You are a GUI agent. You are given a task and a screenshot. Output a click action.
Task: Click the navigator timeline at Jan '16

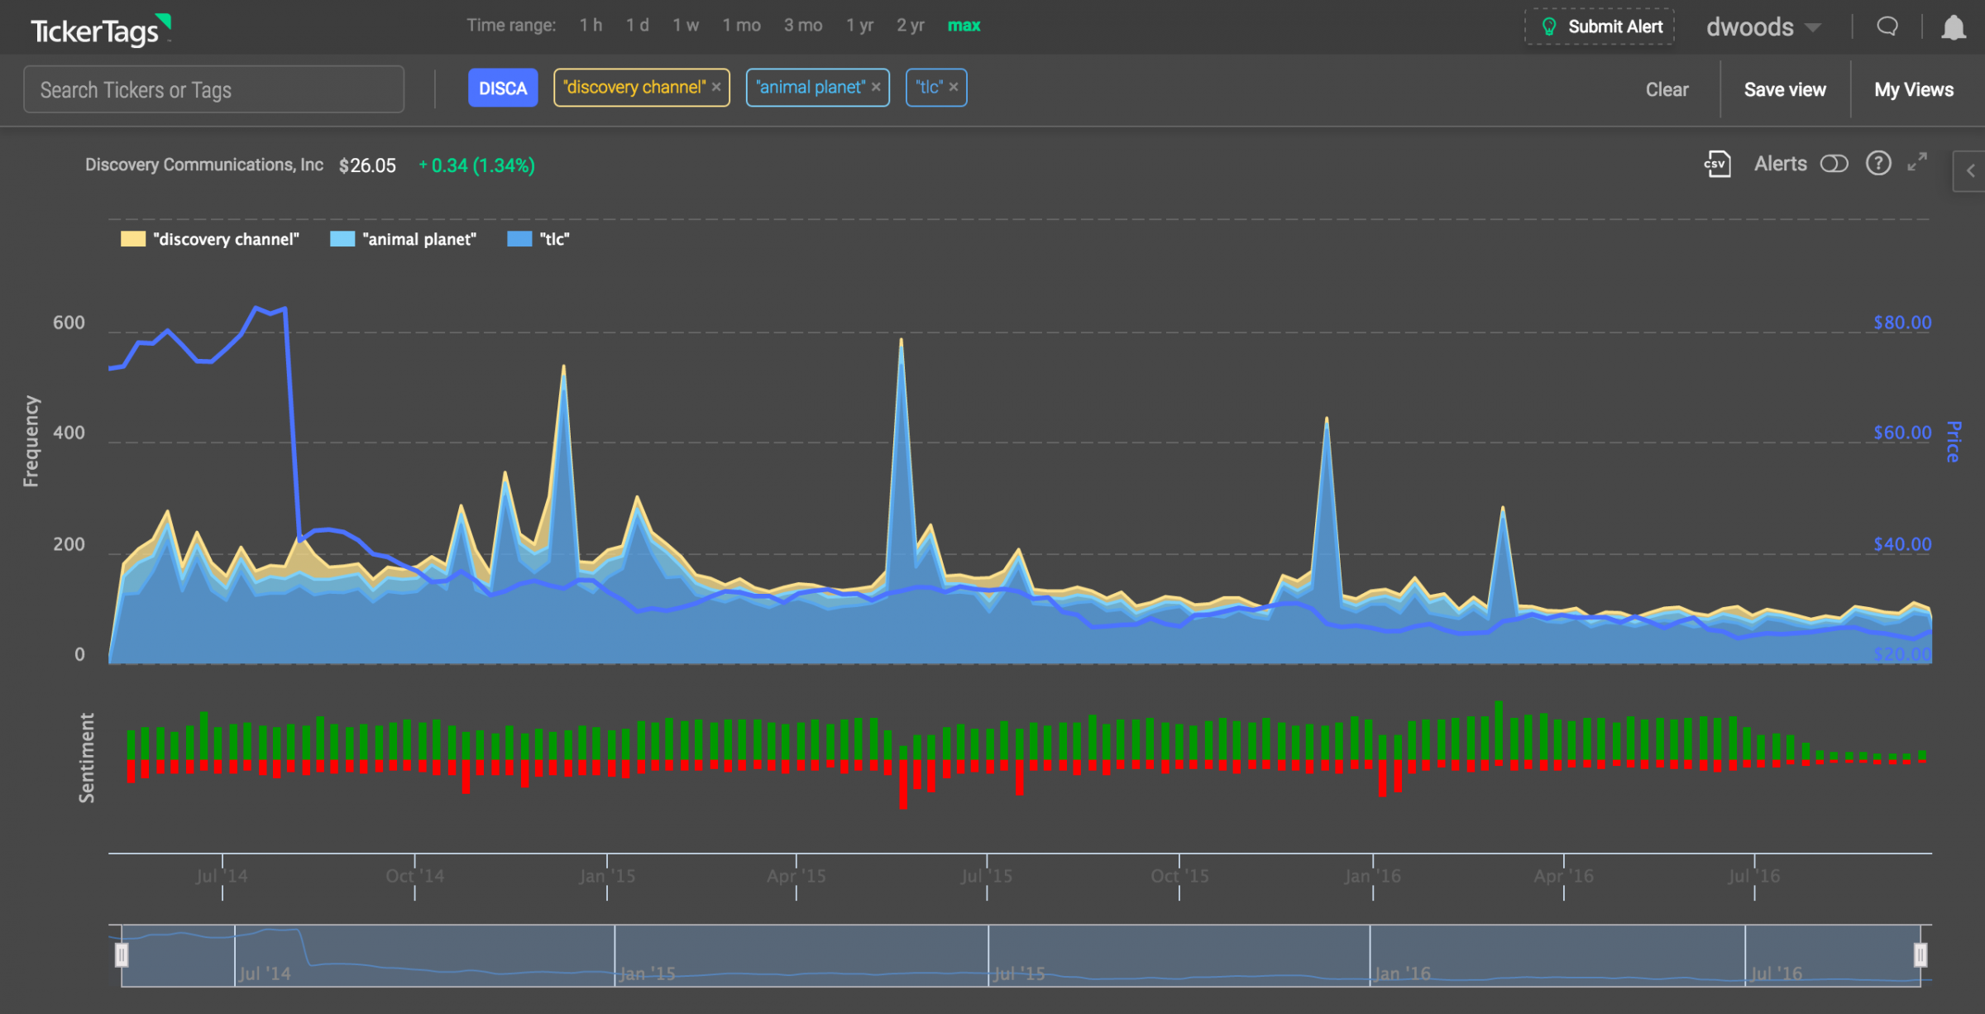coord(1402,973)
